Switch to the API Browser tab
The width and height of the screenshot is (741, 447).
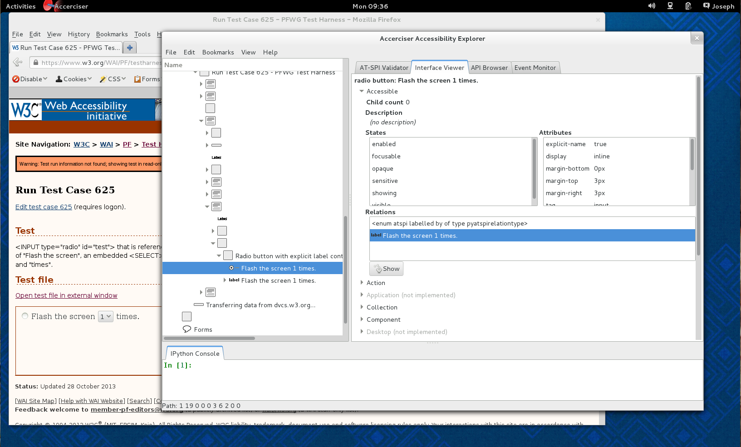coord(489,68)
